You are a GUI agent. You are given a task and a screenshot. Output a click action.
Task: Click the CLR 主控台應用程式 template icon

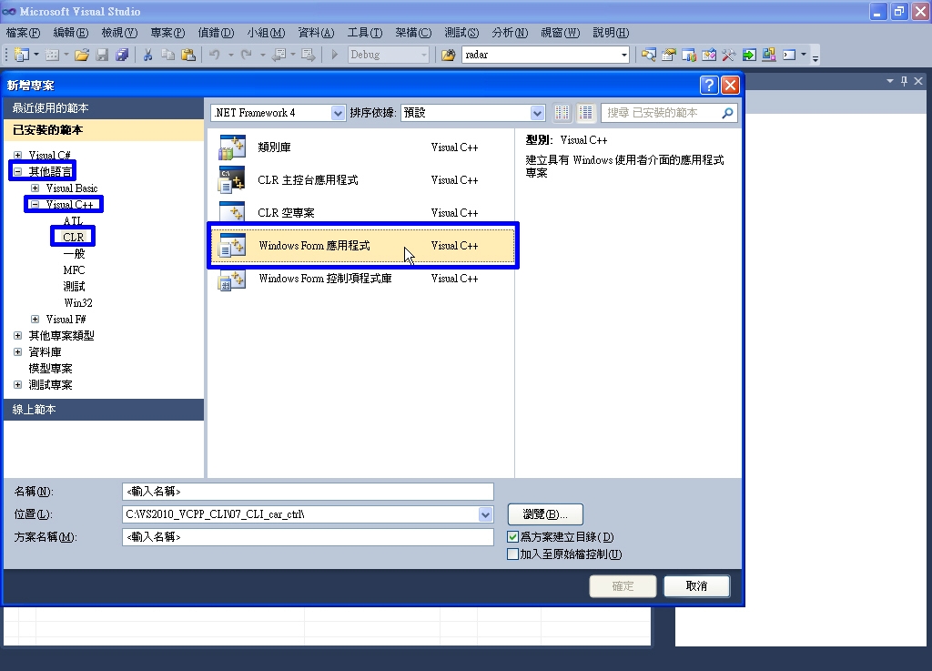click(x=230, y=179)
